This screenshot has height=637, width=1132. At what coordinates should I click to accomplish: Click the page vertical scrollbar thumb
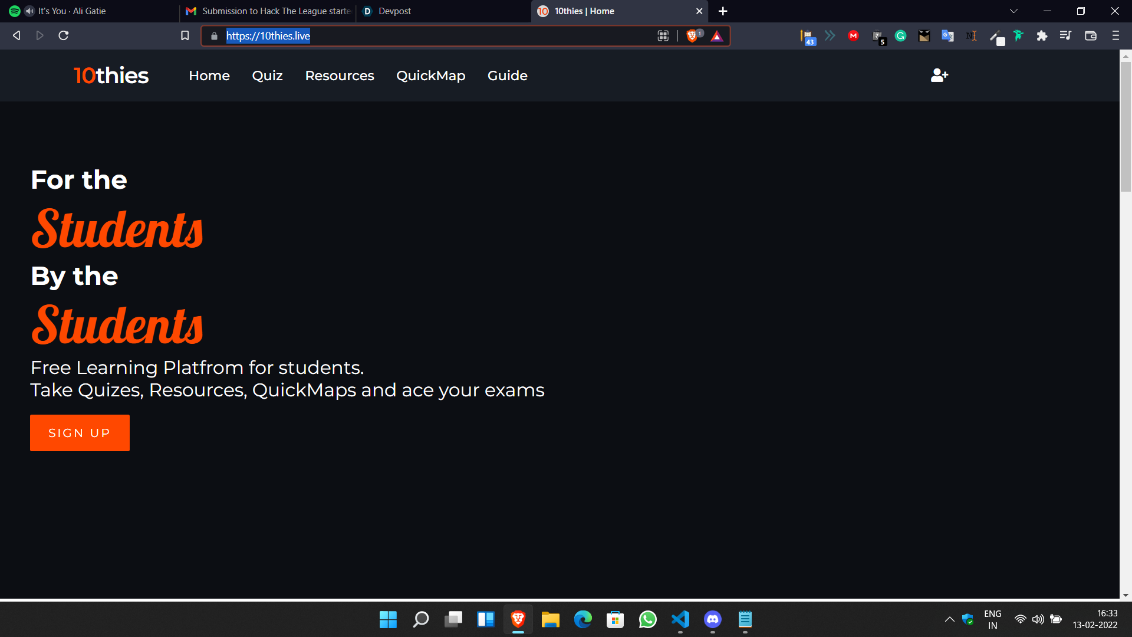coord(1126,127)
